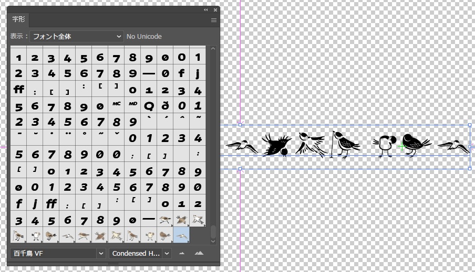Select the blue-highlighted bird glyph cell
The width and height of the screenshot is (475, 272).
[x=181, y=236]
